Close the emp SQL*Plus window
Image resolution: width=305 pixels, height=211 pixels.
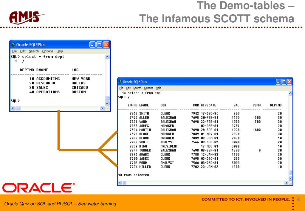[x=289, y=82]
